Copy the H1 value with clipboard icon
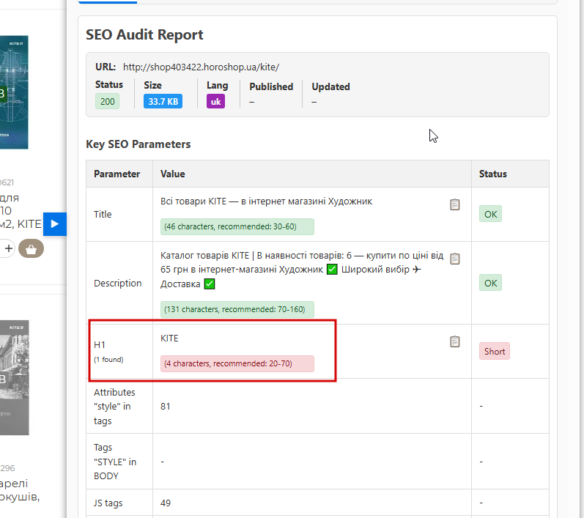The height and width of the screenshot is (518, 584). (x=454, y=341)
